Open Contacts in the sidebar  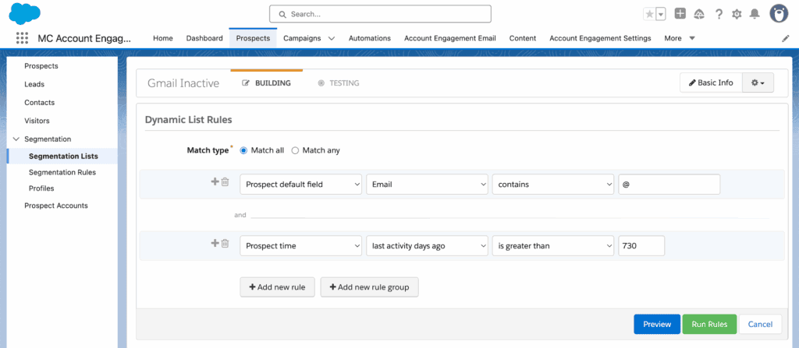39,103
